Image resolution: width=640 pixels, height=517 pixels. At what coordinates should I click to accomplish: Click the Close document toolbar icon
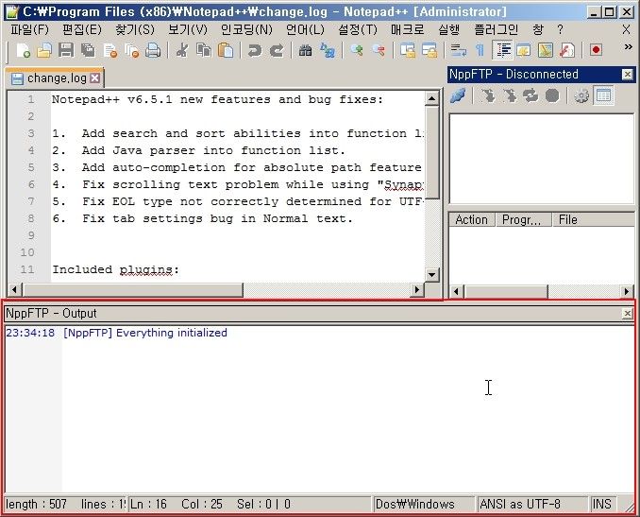point(110,50)
